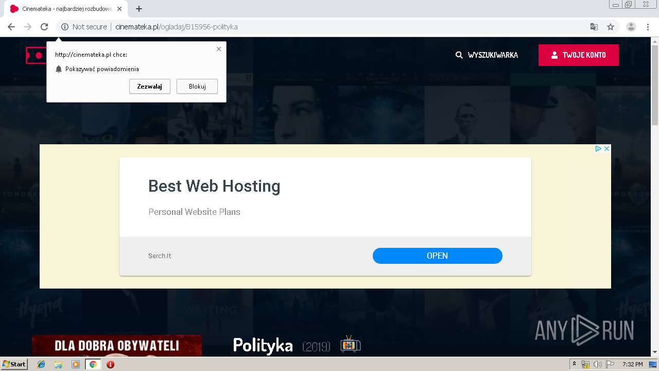Viewport: 659px width, 371px height.
Task: Launch Internet Explorer from taskbar
Action: point(41,364)
